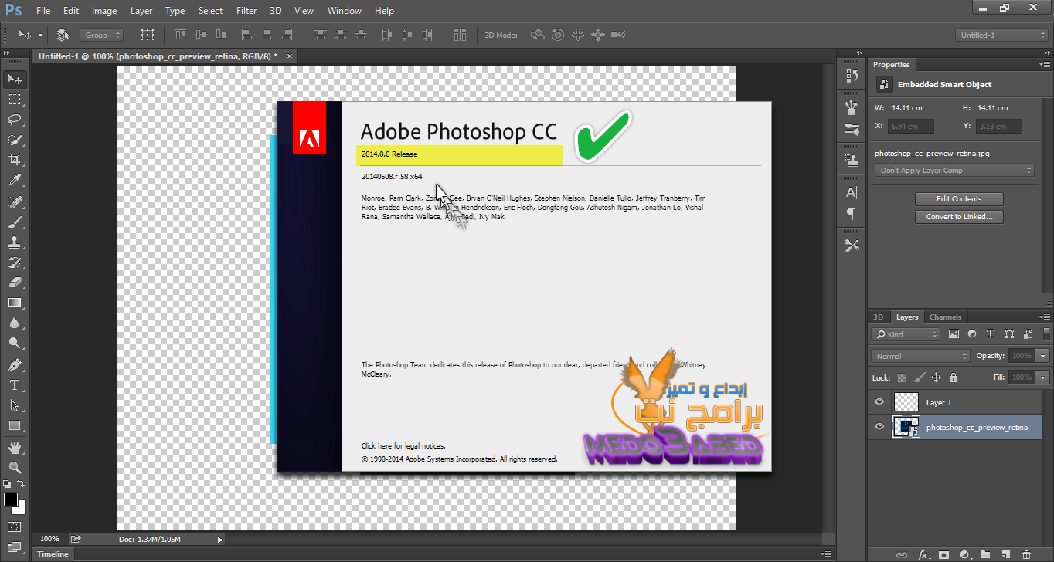Open the Character panel icon in dock

[x=852, y=192]
